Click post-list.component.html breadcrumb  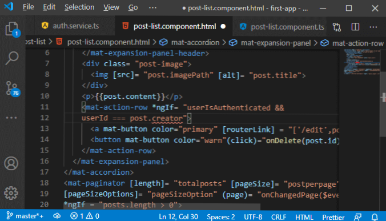pyautogui.click(x=108, y=42)
